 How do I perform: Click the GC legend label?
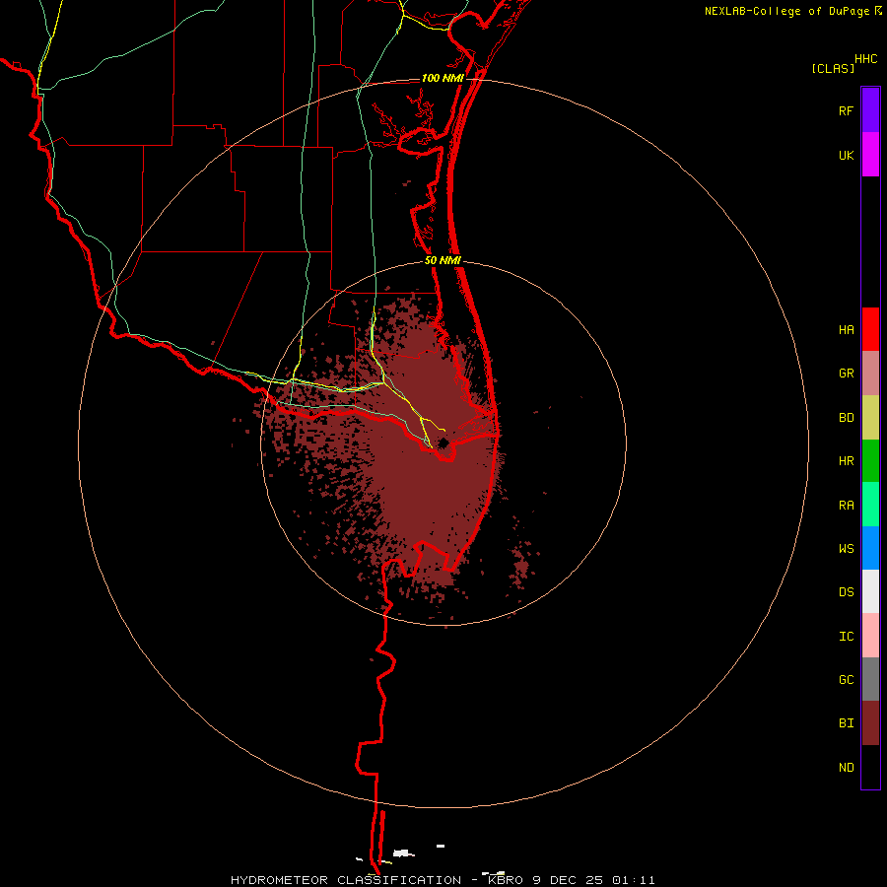tap(846, 680)
